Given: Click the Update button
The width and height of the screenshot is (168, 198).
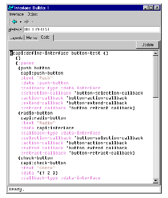Looking at the screenshot, I should 148,45.
